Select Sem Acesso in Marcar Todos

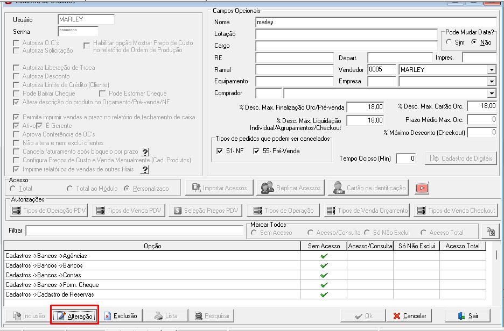click(x=254, y=233)
